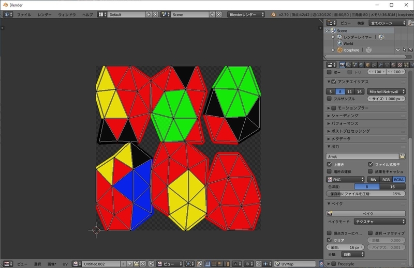
Task: Open the World properties tab icon
Action: 361,65
